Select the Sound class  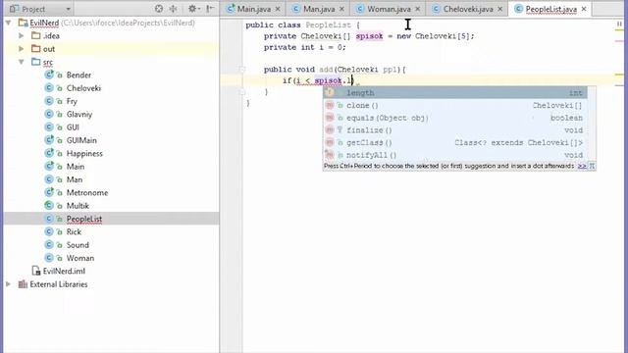click(x=78, y=245)
